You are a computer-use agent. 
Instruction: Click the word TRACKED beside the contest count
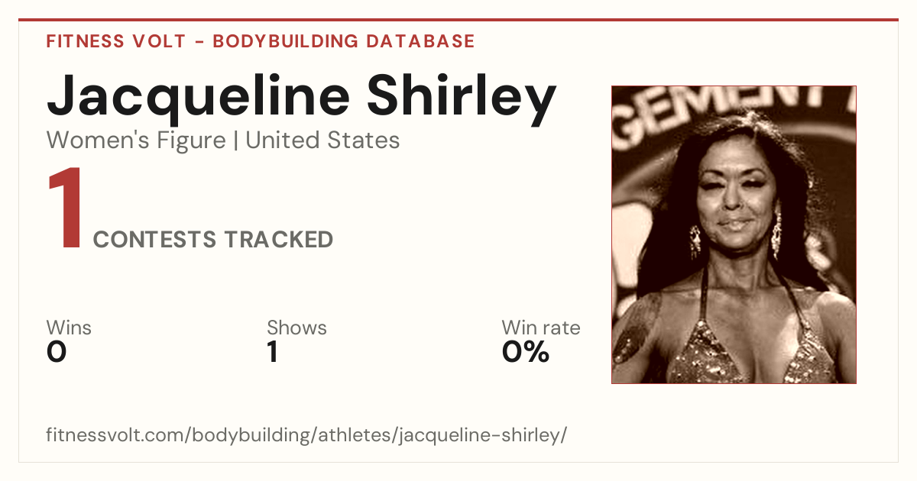point(279,240)
